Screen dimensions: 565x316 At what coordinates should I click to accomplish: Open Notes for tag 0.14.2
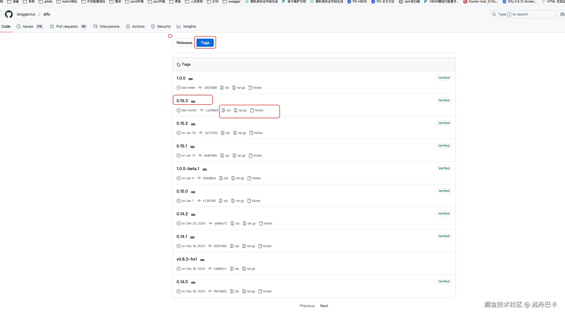point(266,223)
